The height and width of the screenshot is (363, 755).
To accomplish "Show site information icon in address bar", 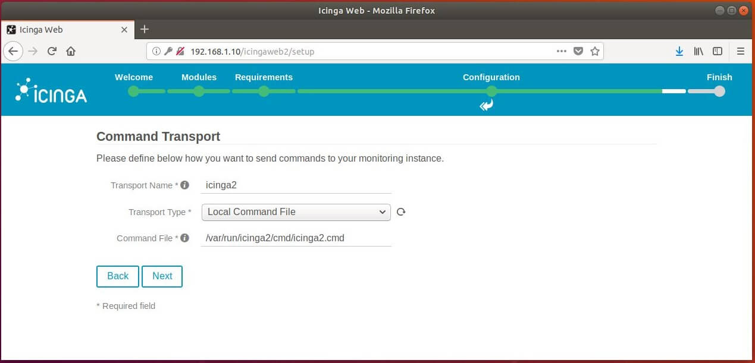I will click(x=156, y=51).
